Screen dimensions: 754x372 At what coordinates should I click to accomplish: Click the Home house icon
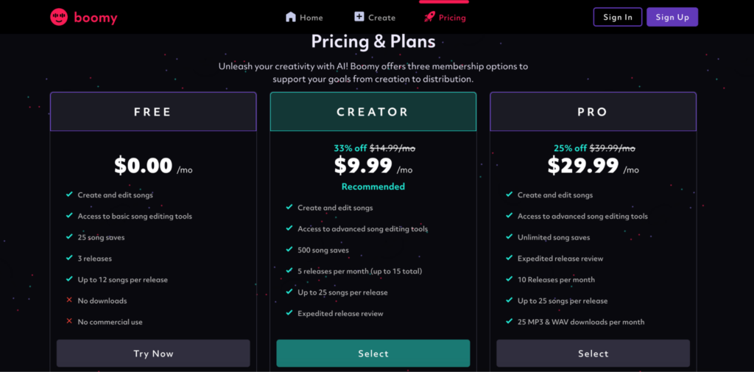290,18
